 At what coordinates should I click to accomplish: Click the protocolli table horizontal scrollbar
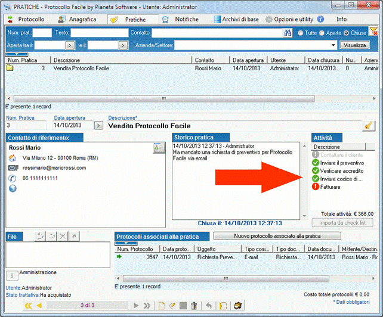(x=226, y=278)
